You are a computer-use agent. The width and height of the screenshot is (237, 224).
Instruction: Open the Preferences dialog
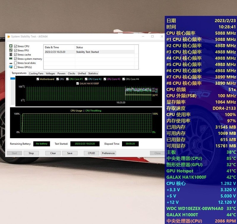coord(108,153)
